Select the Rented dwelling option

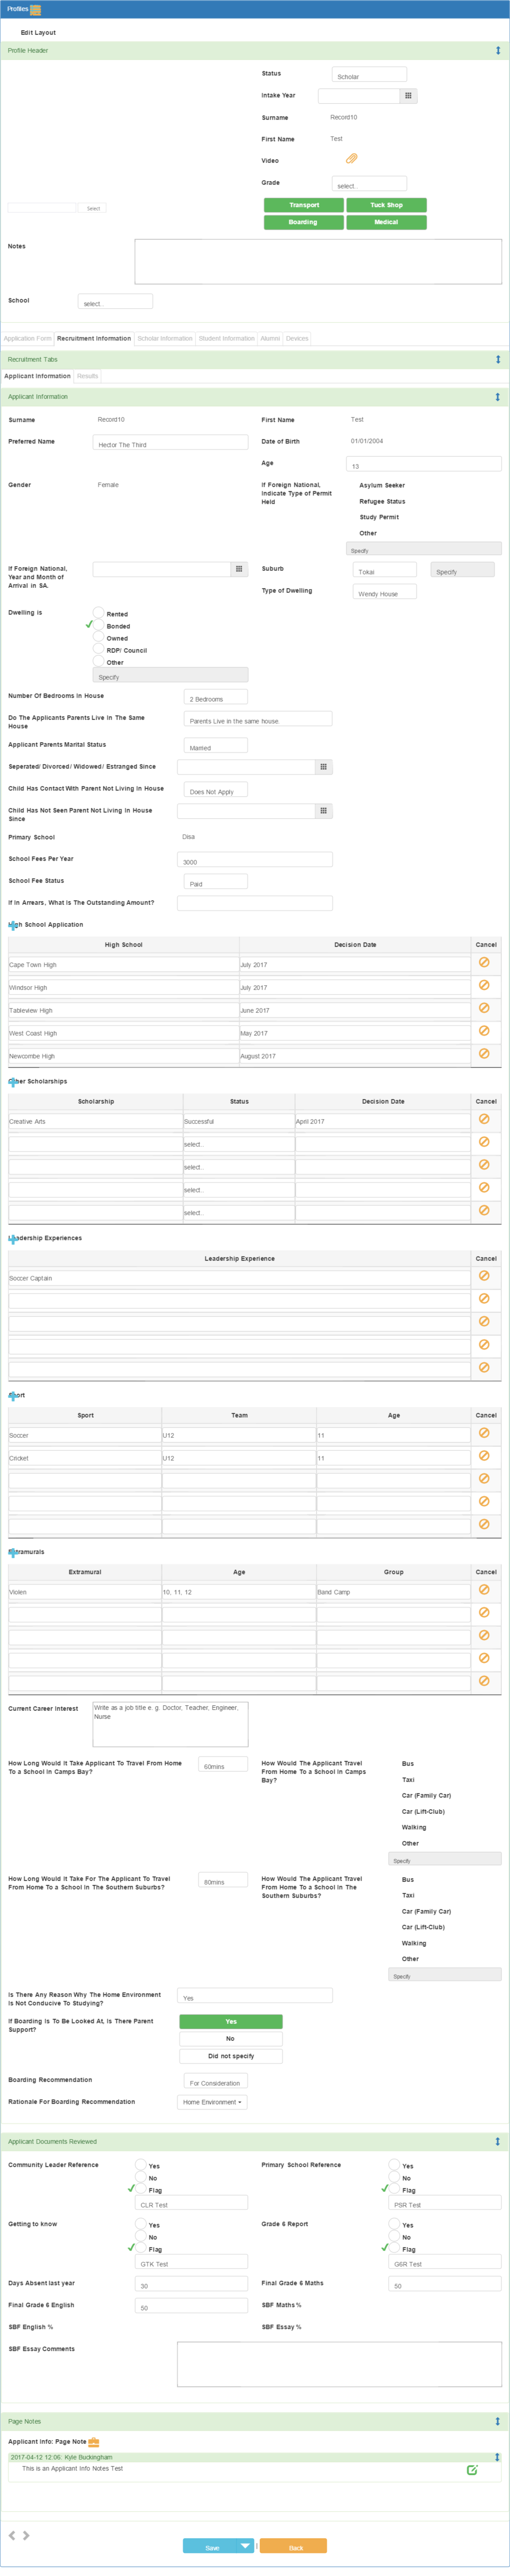click(98, 612)
